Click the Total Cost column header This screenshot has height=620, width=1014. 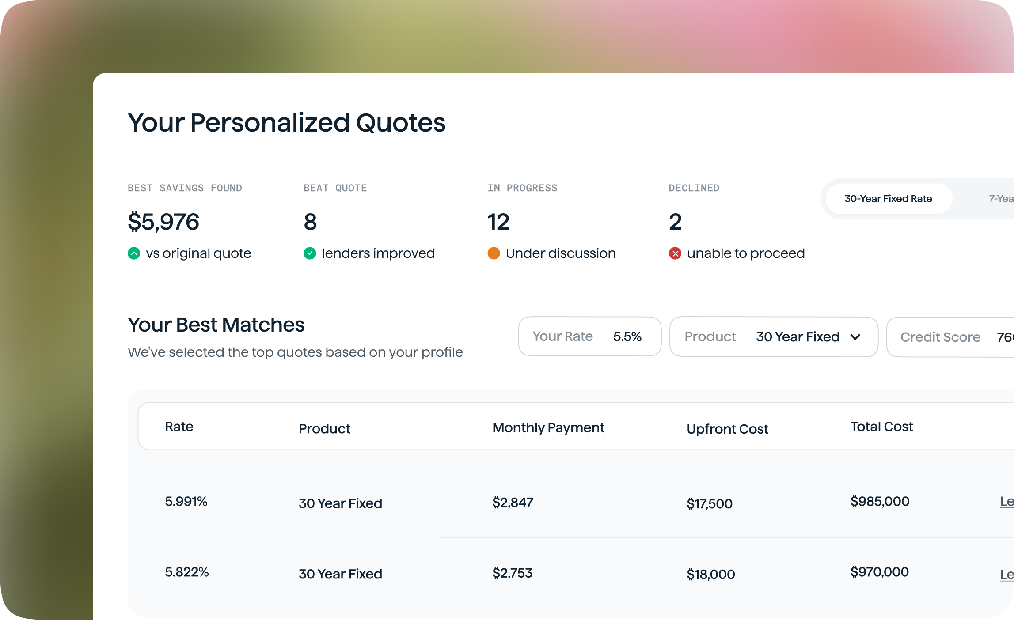click(881, 427)
